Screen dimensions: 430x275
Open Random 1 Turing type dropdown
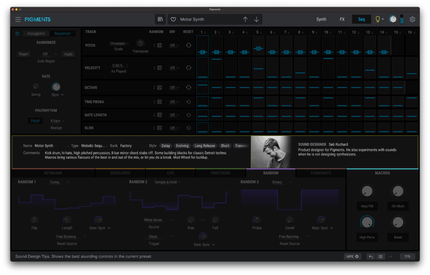click(x=59, y=182)
